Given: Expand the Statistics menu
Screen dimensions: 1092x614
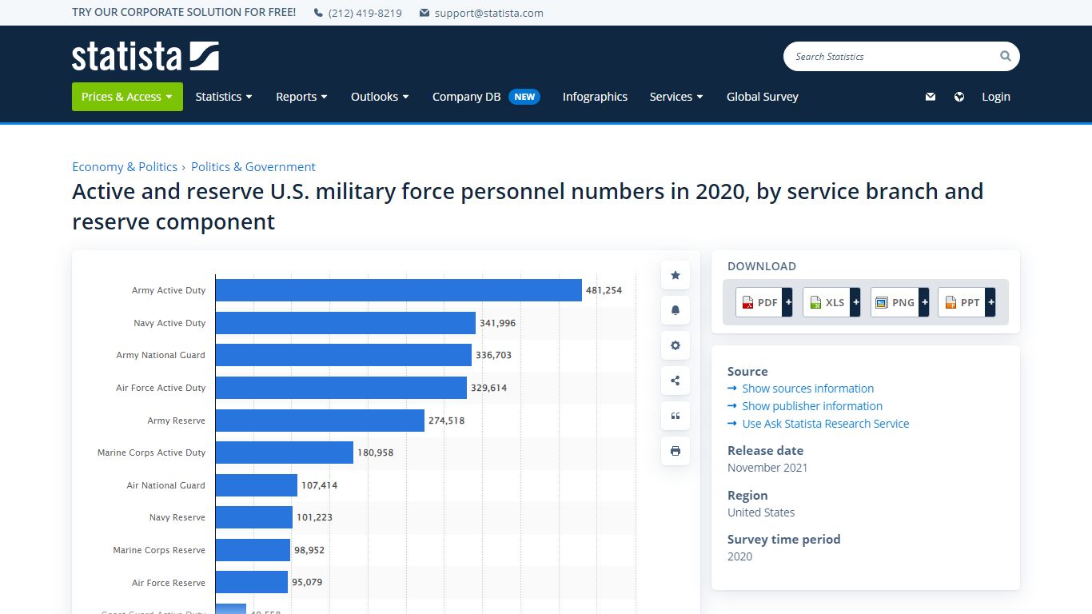Looking at the screenshot, I should click(224, 97).
